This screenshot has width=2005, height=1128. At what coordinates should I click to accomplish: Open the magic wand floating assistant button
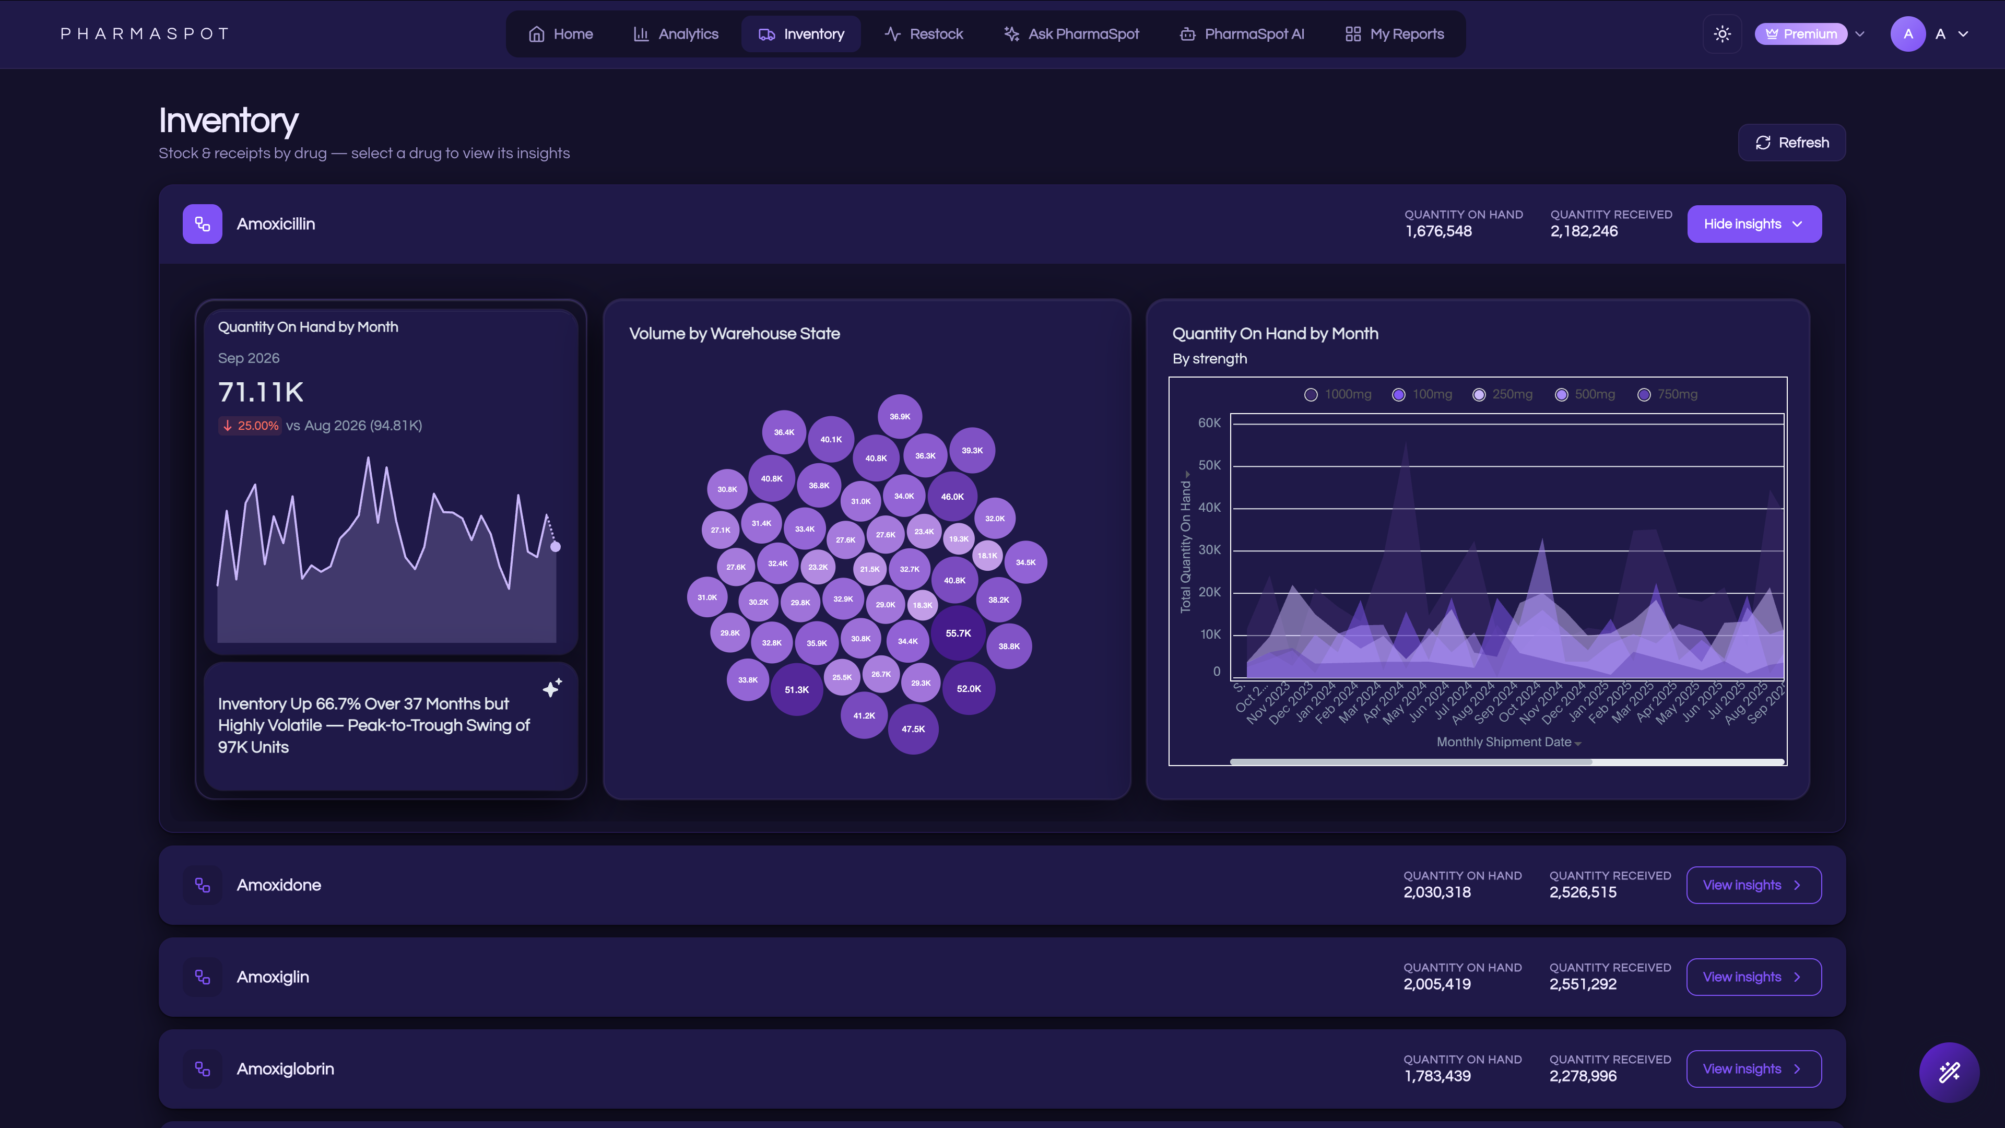click(x=1949, y=1072)
